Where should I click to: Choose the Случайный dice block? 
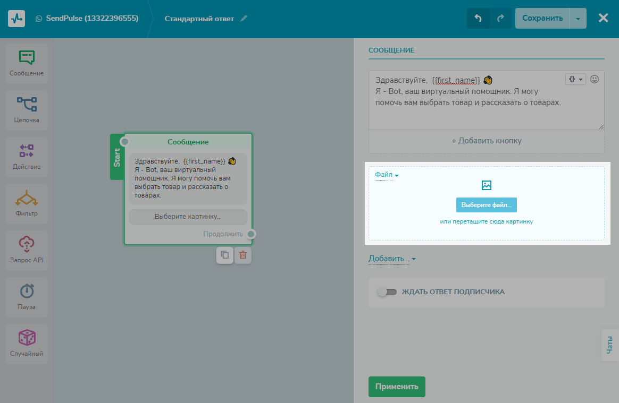[x=27, y=344]
